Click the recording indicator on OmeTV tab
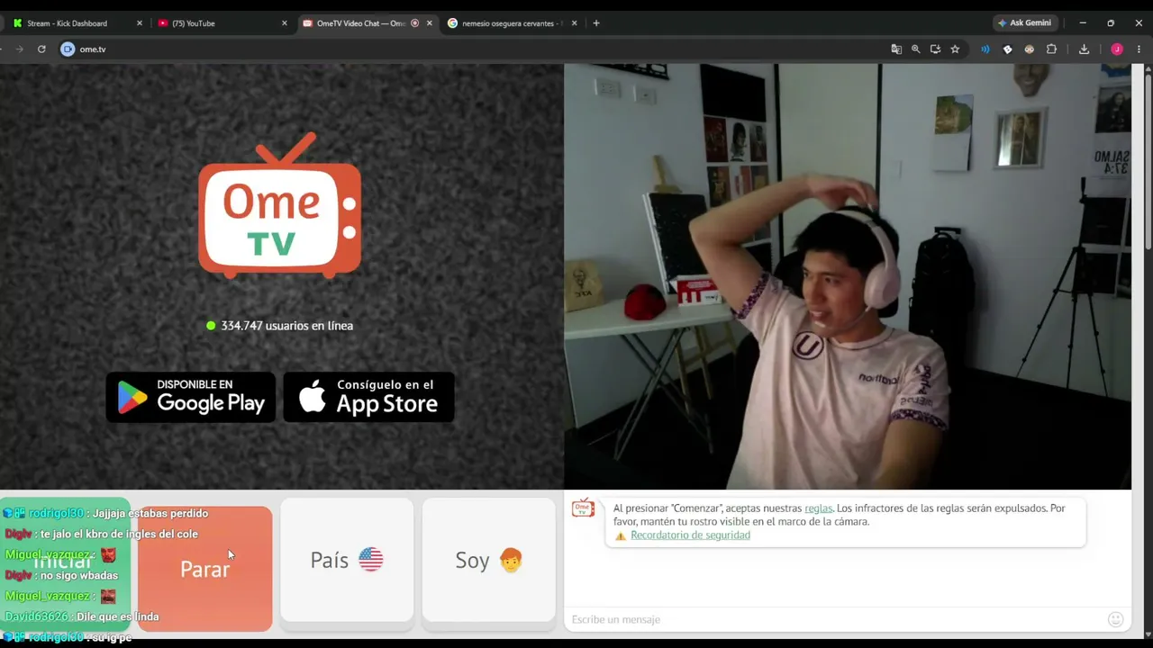Screen dimensions: 1153x648 414,23
